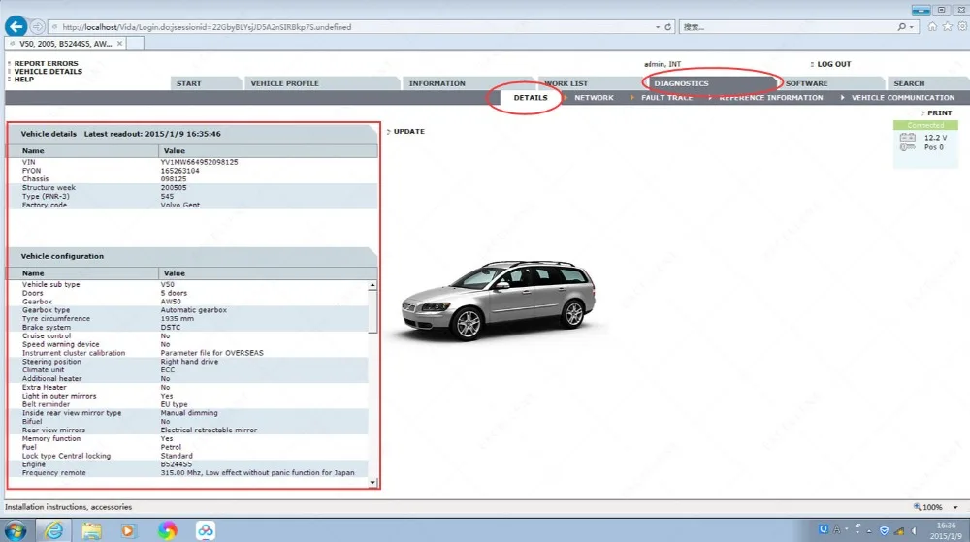
Task: Click LOG OUT
Action: click(834, 64)
